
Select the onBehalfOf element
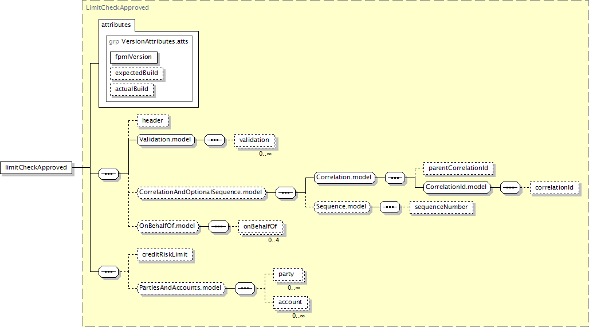pos(260,226)
